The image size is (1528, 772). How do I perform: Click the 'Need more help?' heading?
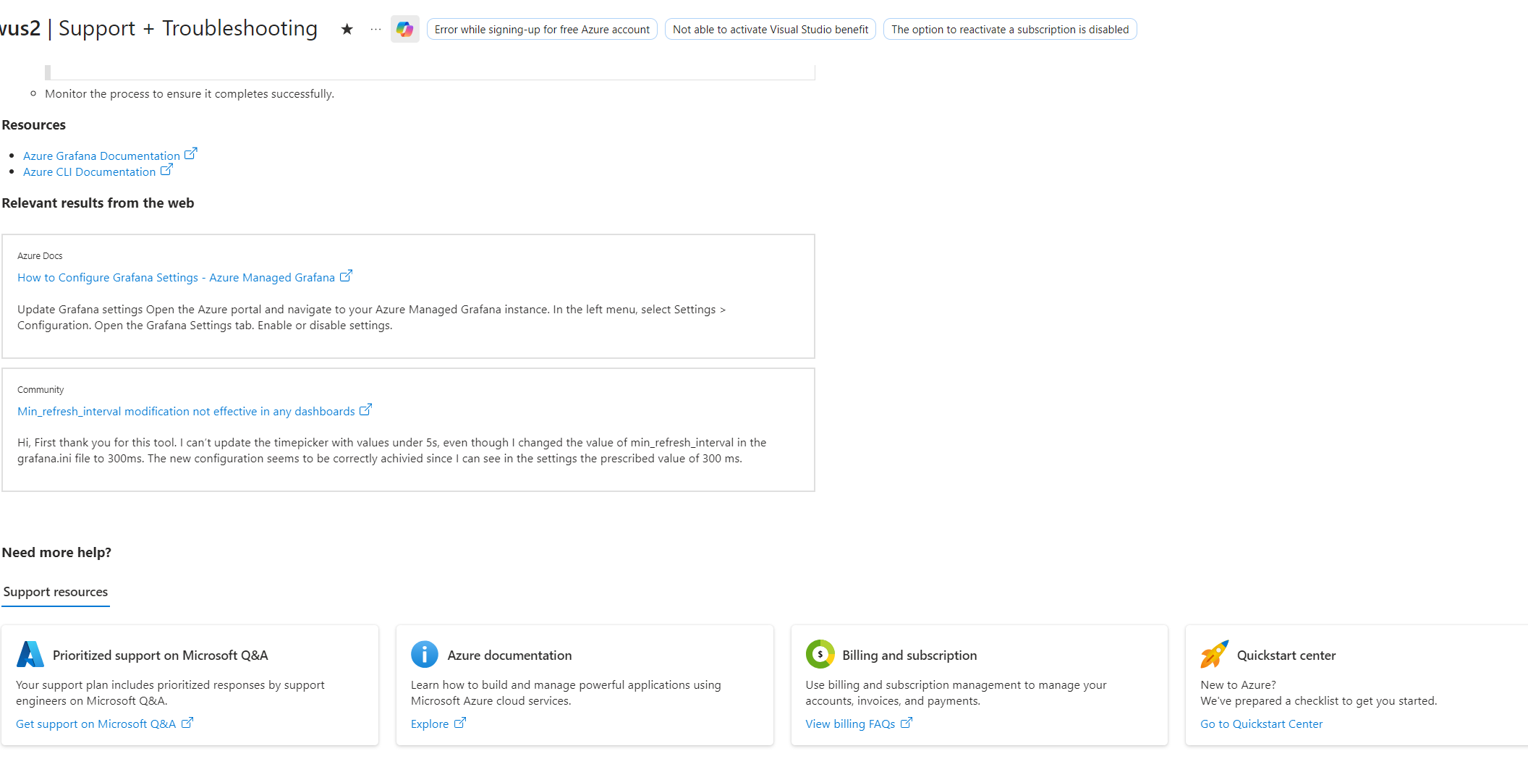click(x=56, y=552)
